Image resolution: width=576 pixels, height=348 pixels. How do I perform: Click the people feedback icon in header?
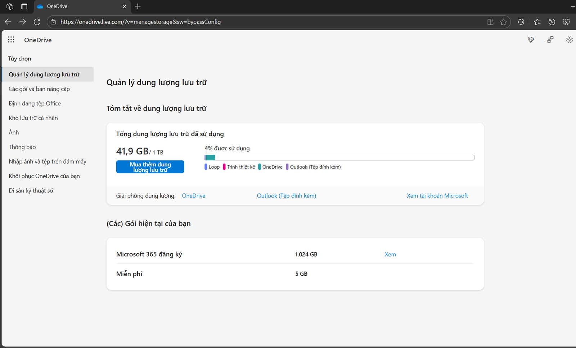point(550,40)
